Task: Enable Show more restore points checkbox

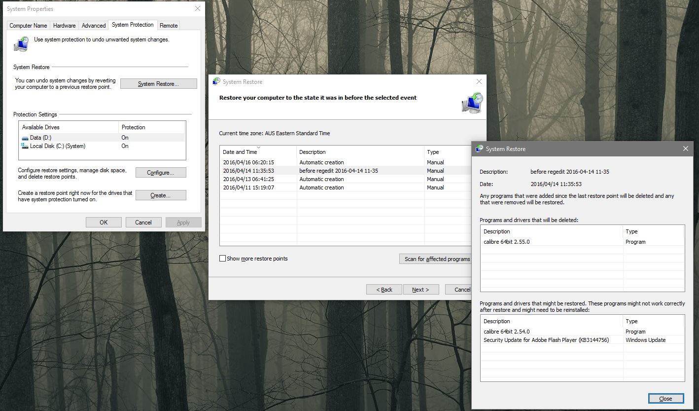Action: 223,259
